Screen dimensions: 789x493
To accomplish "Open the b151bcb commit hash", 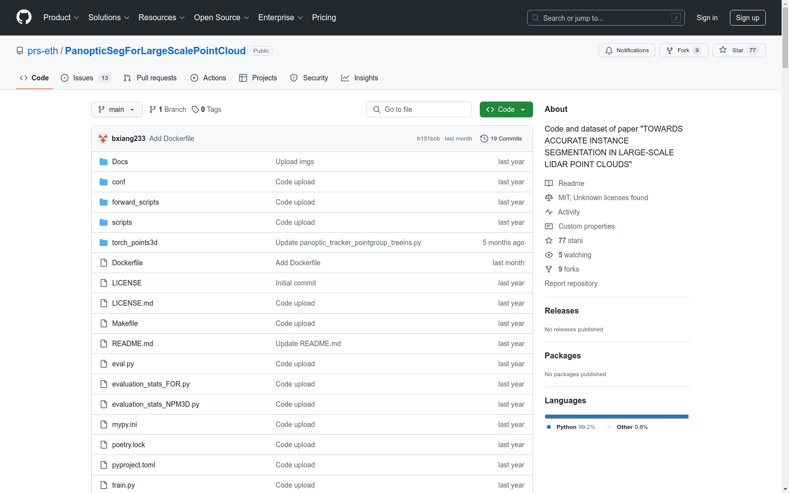I will (x=428, y=139).
